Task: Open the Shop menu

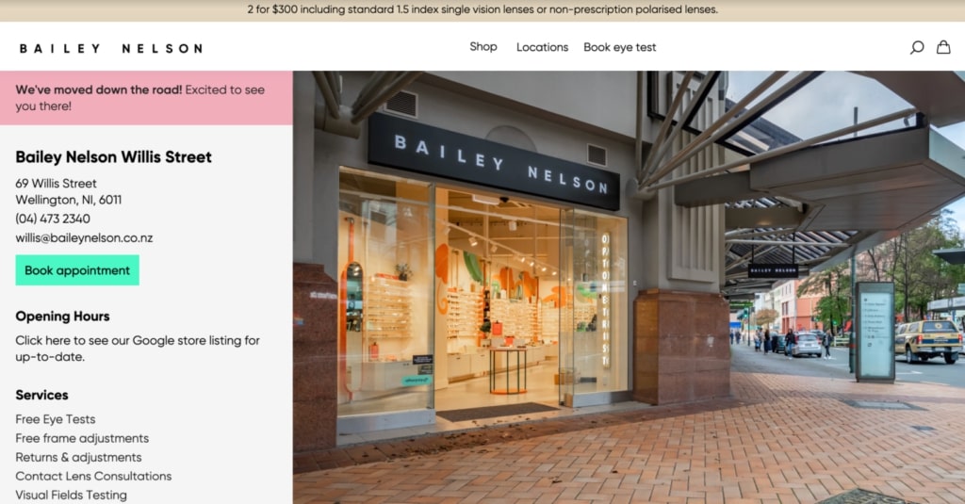Action: pos(483,47)
